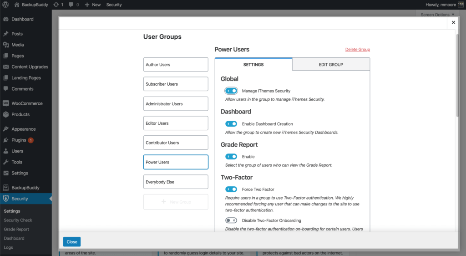Click the plus icon next to New

87,5
